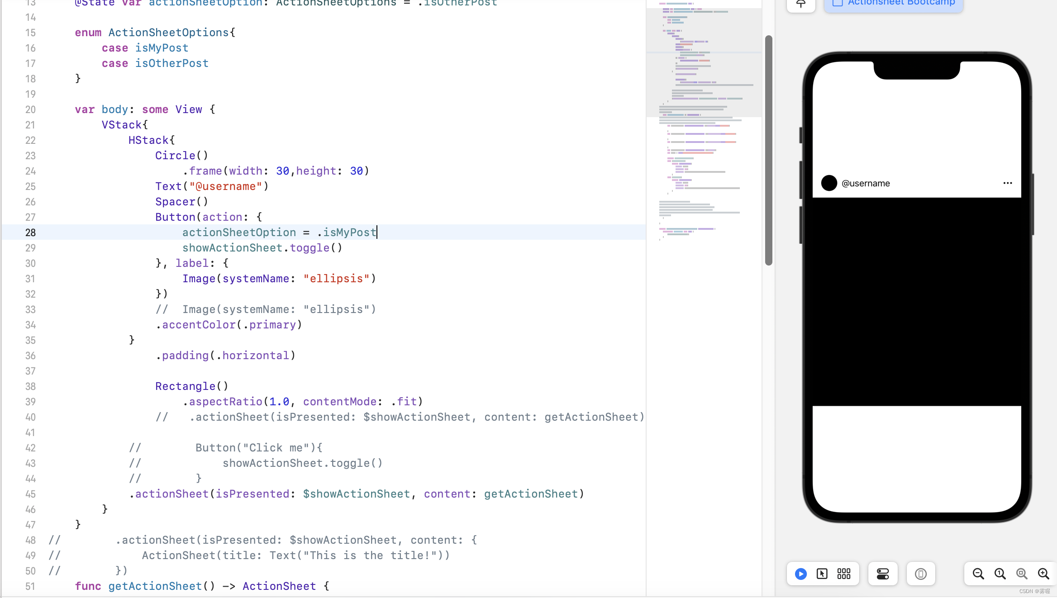The image size is (1057, 598).
Task: Toggle the checkbox beside Actionsheet Bootcamp
Action: [837, 3]
